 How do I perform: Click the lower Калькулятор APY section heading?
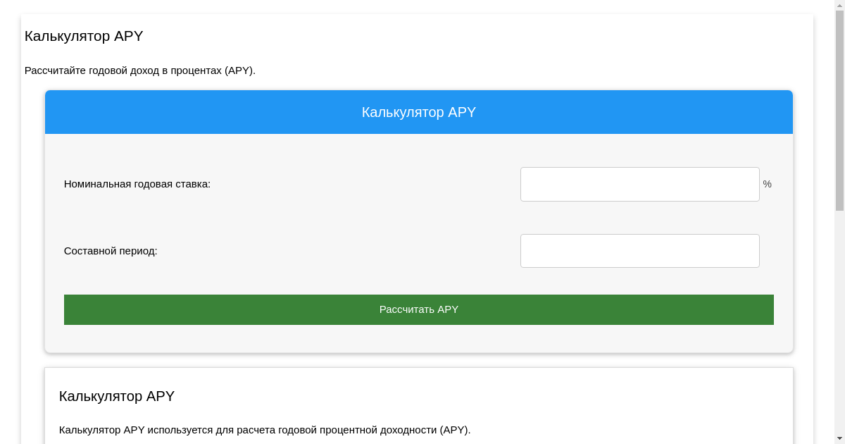coord(116,396)
